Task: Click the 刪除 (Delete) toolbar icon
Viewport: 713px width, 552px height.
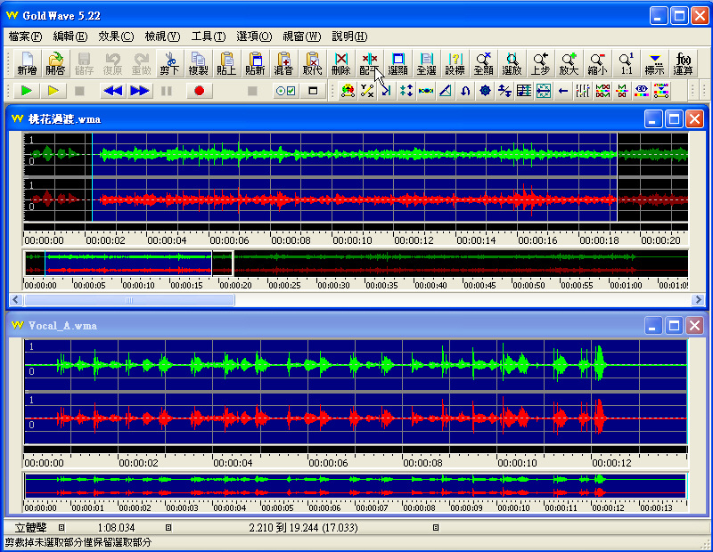Action: (x=340, y=62)
